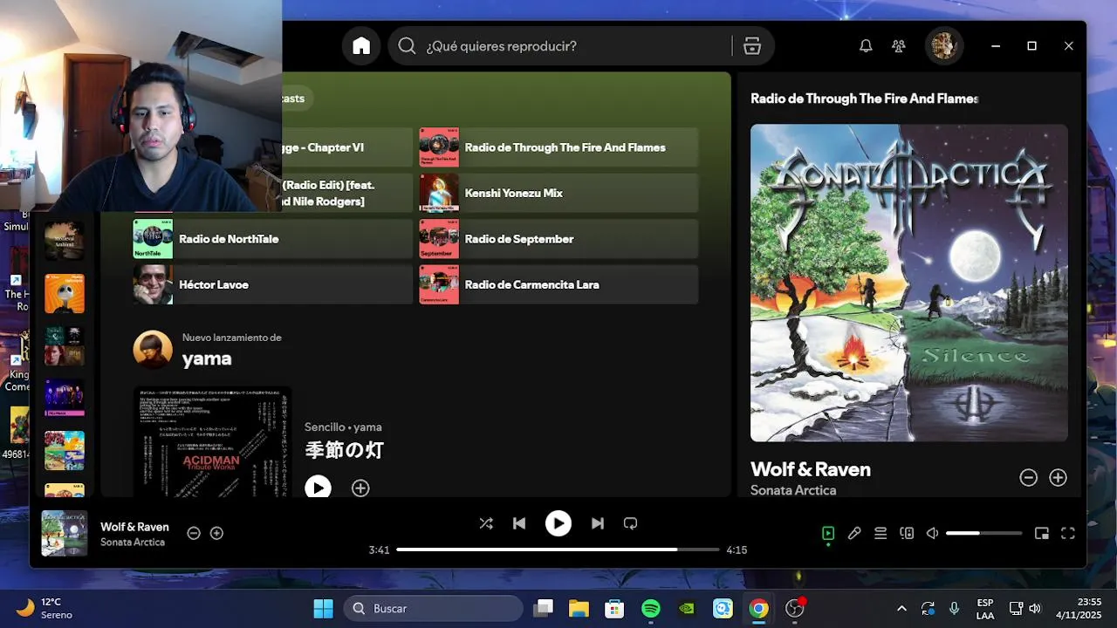Play the 季節の灯 single
Screen dimensions: 1117x628
point(318,488)
